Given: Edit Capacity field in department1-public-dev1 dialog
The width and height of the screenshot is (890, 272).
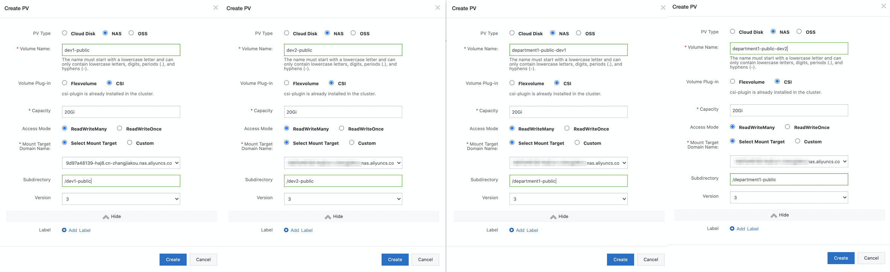Looking at the screenshot, I should (x=568, y=112).
